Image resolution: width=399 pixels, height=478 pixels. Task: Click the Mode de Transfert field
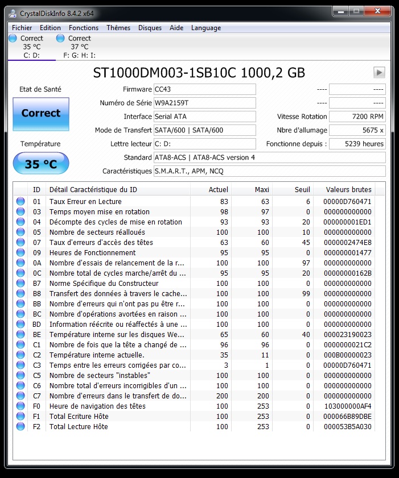[x=204, y=130]
